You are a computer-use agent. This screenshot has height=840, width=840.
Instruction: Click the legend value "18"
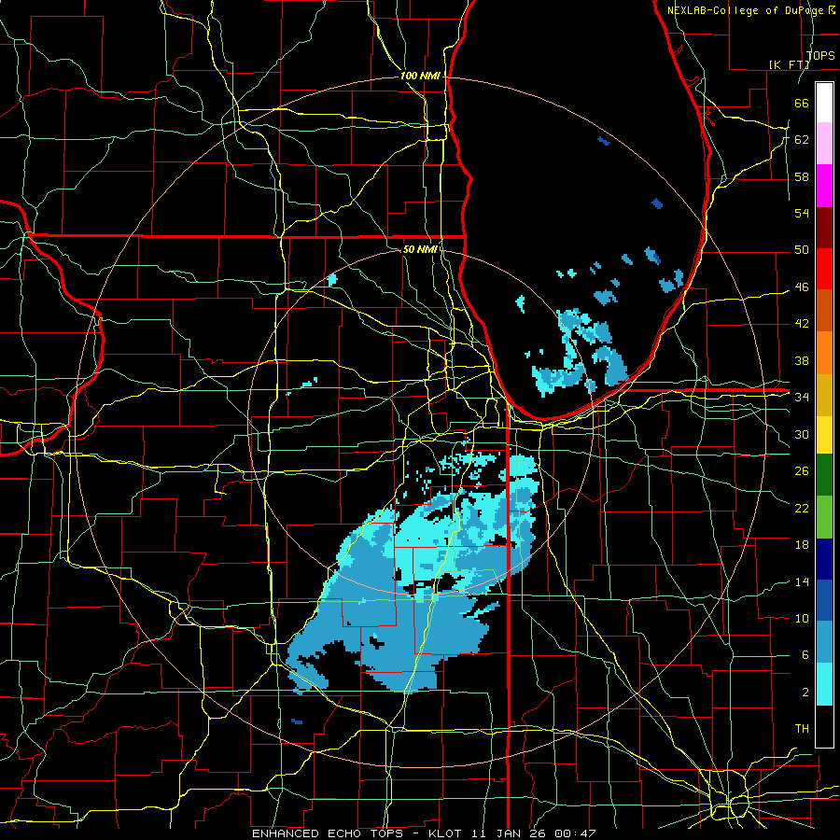click(x=802, y=545)
